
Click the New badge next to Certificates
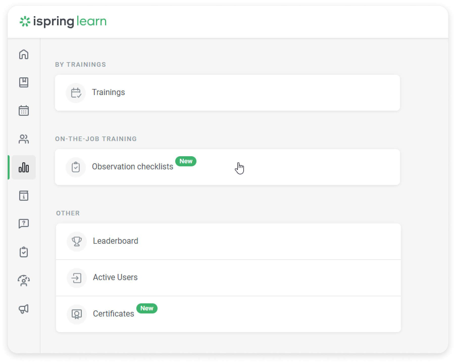[147, 308]
